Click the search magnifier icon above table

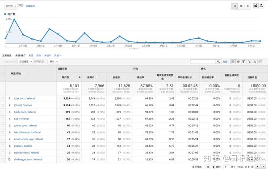(218, 62)
